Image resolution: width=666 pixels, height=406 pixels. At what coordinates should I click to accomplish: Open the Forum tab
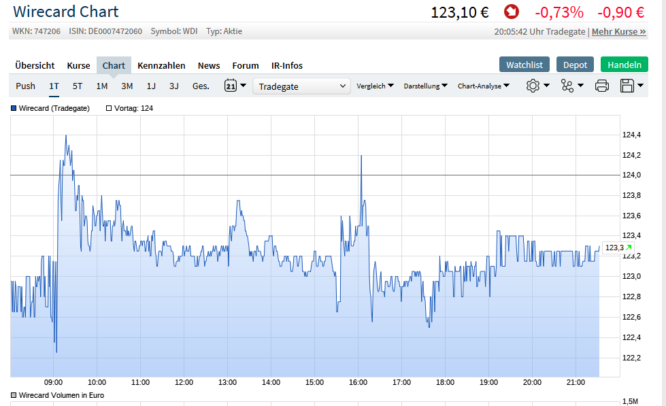(246, 65)
